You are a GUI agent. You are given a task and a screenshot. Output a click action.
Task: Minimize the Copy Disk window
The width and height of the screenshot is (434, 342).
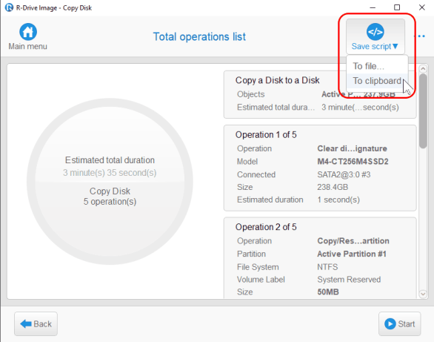[x=373, y=7]
